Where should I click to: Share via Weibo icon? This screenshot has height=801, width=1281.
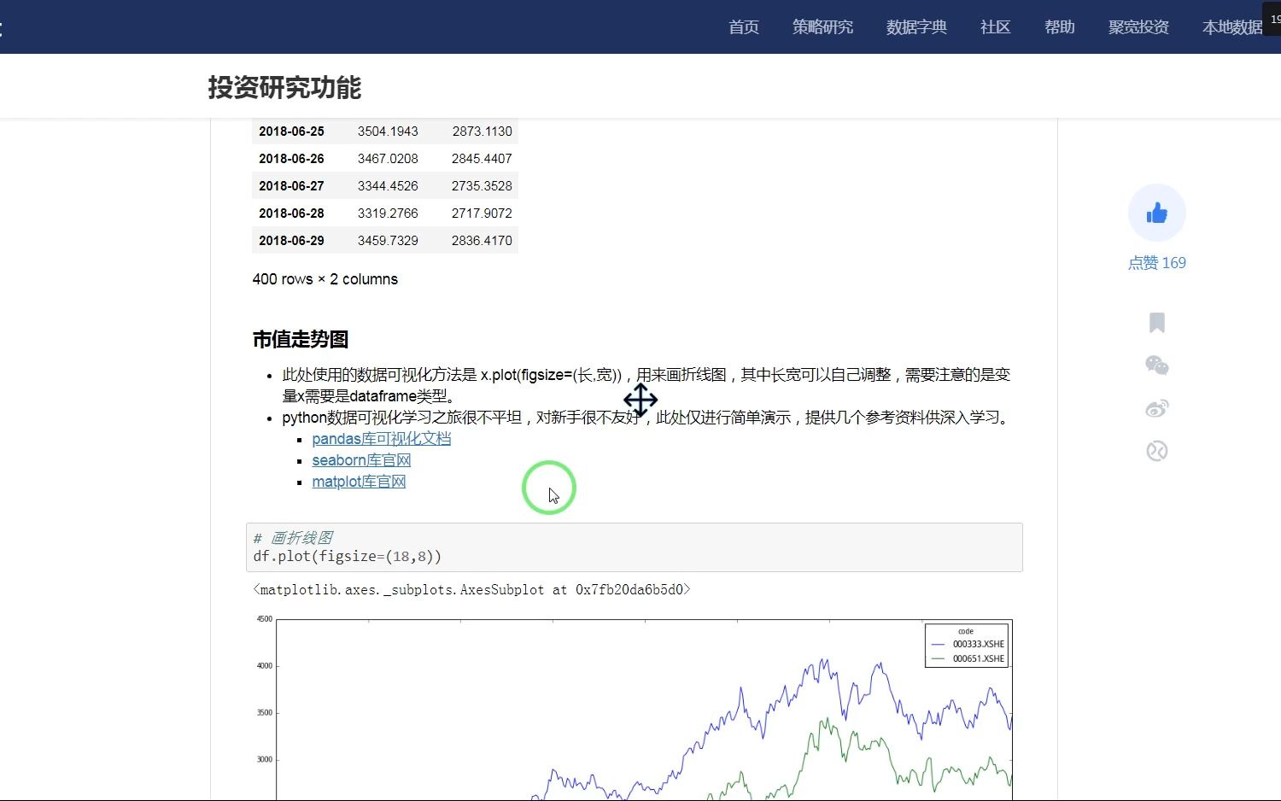tap(1157, 408)
